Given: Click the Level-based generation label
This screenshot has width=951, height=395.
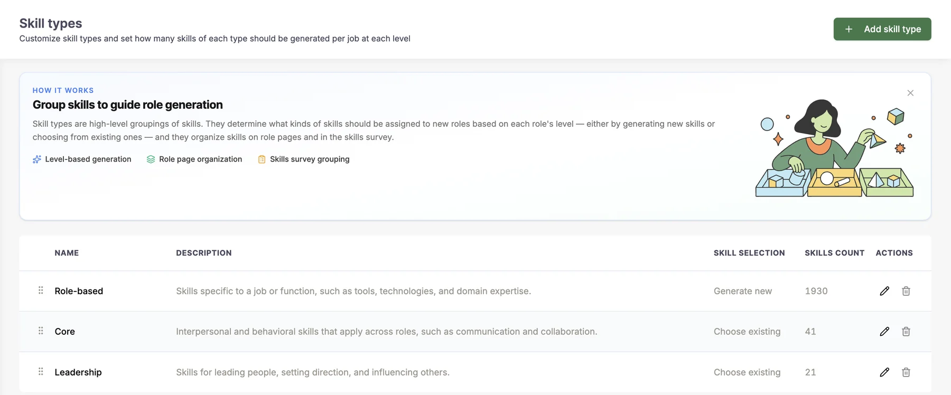Looking at the screenshot, I should (88, 159).
